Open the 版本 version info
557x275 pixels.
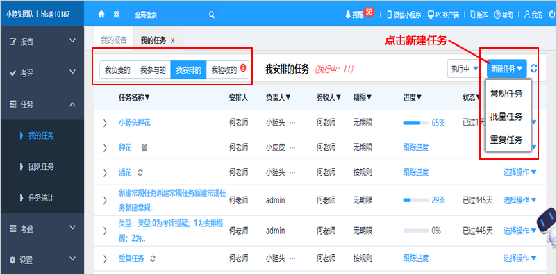tap(479, 15)
